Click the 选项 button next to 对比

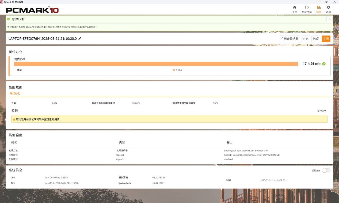coord(316,39)
